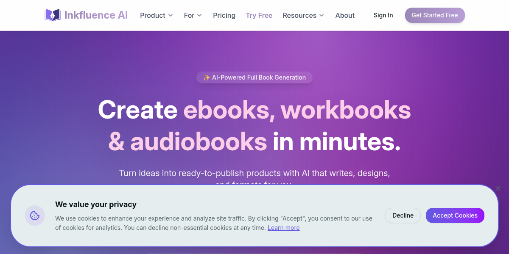Click the Sign In link
The height and width of the screenshot is (254, 509).
point(383,15)
